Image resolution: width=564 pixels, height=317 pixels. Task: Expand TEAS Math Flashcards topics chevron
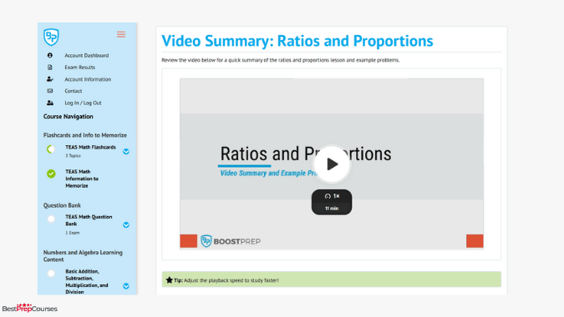click(126, 152)
